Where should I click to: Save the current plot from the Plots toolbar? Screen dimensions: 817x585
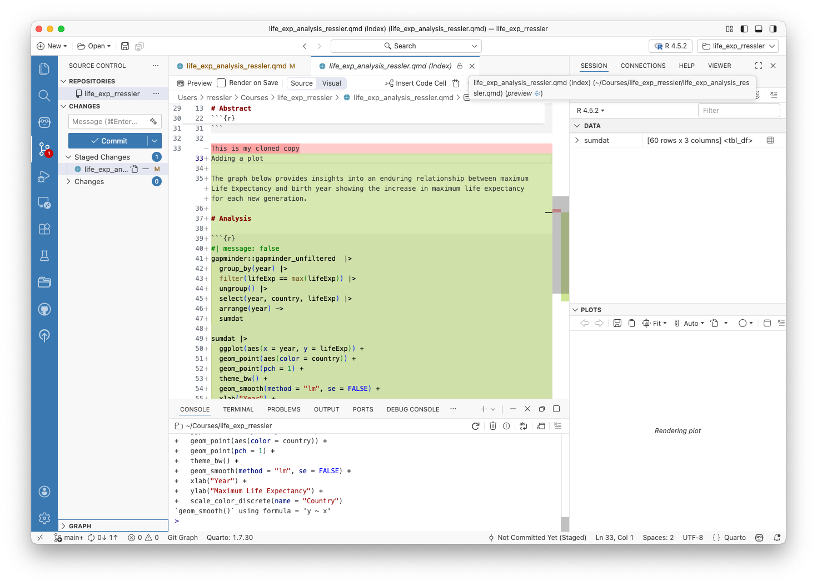pyautogui.click(x=617, y=323)
